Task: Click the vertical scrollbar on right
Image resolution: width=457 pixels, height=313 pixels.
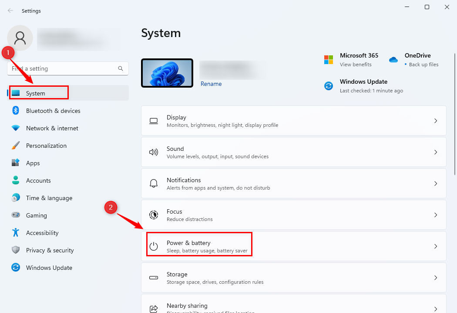Action: [455, 114]
